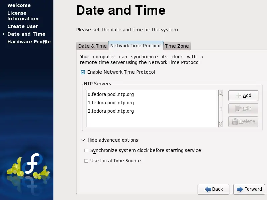Select 1.fedora.pool.ntp.org server row
Viewport: 267px width, 200px height.
[152, 103]
